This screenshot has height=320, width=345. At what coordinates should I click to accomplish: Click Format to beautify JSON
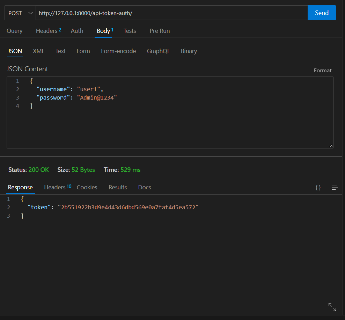click(x=322, y=70)
